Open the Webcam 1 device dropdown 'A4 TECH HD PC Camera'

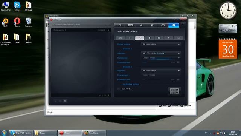pyautogui.click(x=161, y=53)
